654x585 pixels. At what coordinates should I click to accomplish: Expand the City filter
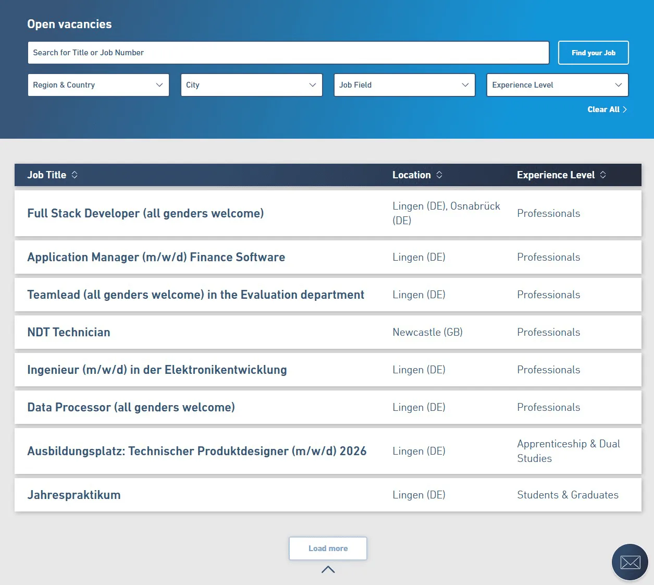pos(251,85)
